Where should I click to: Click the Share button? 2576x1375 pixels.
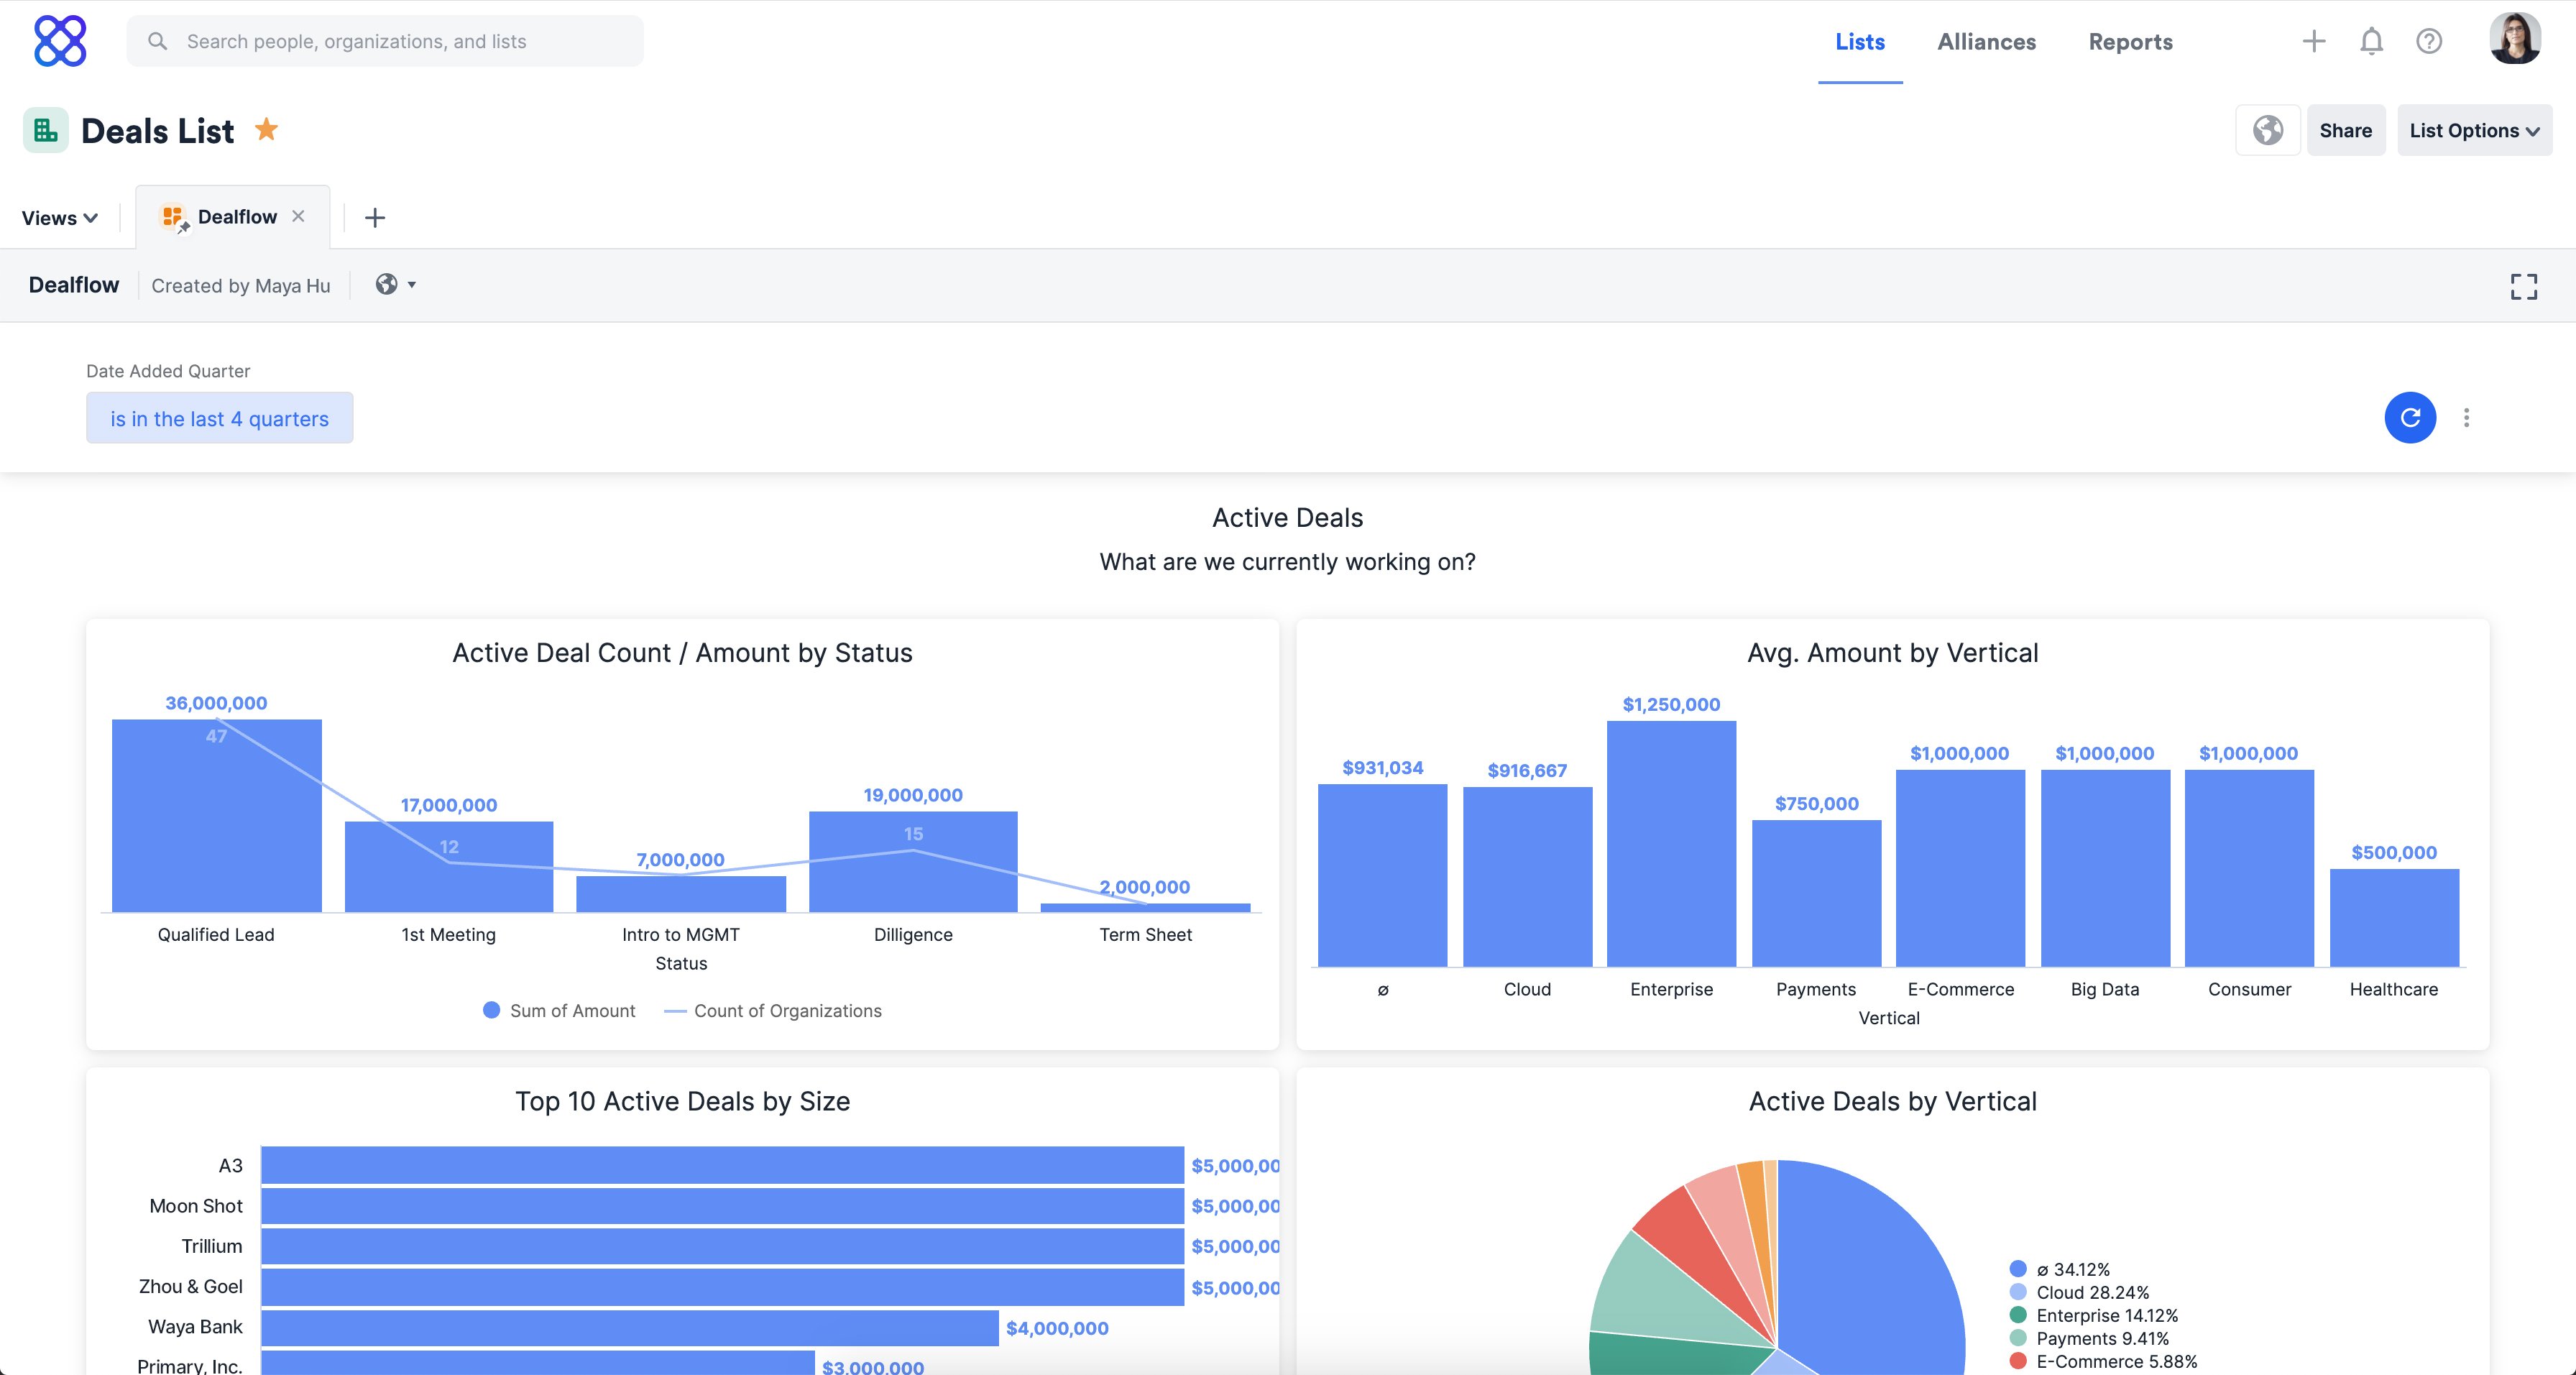2346,130
